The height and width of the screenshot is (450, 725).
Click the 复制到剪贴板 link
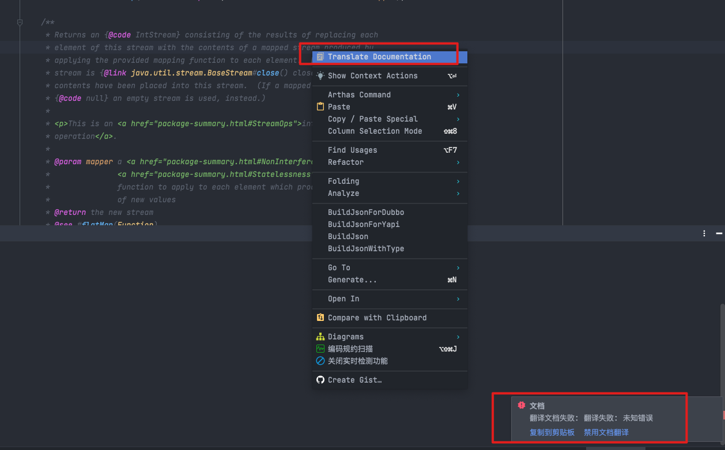click(x=552, y=432)
